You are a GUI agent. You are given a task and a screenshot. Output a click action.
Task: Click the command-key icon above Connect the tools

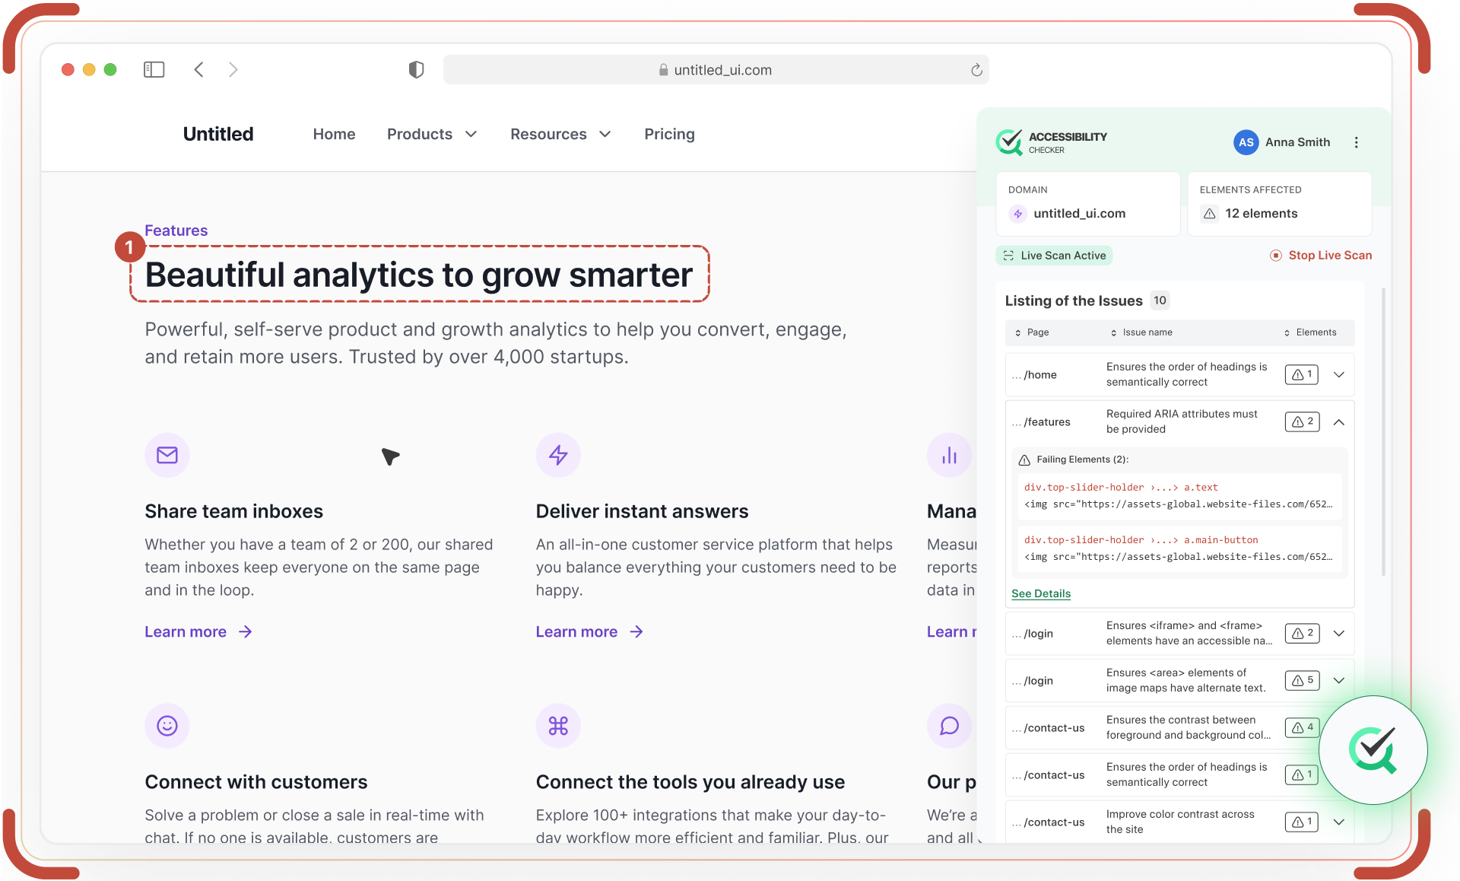click(x=558, y=725)
